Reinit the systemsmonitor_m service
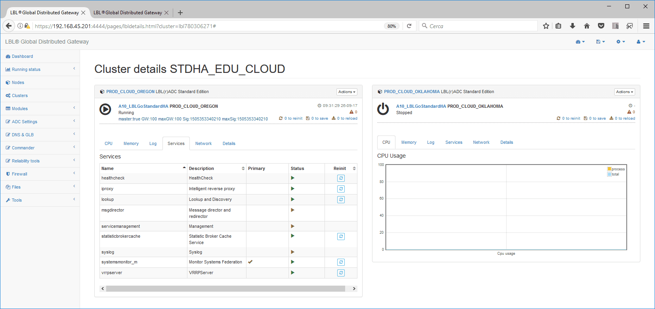 point(341,262)
